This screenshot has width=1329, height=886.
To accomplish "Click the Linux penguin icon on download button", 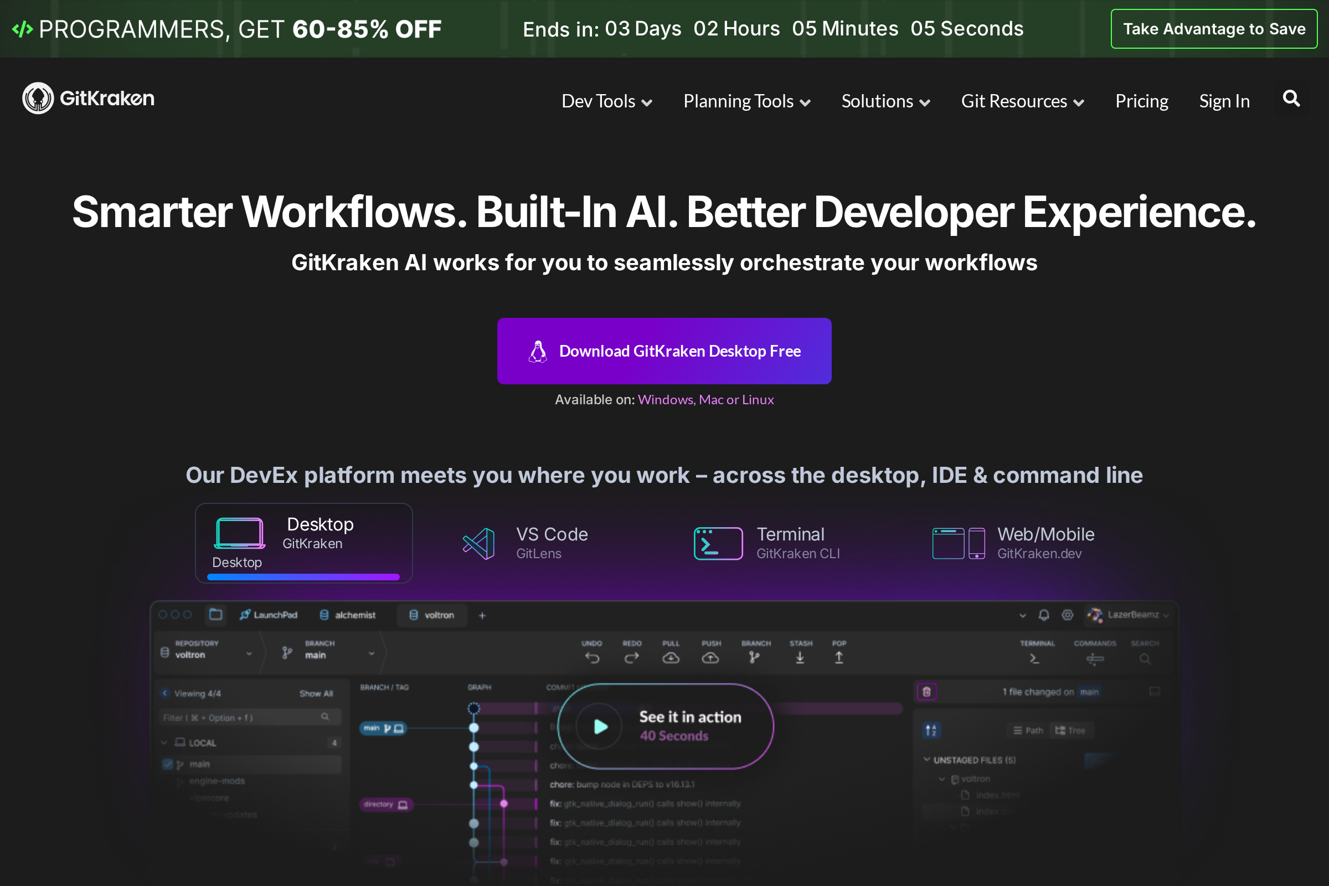I will click(538, 352).
